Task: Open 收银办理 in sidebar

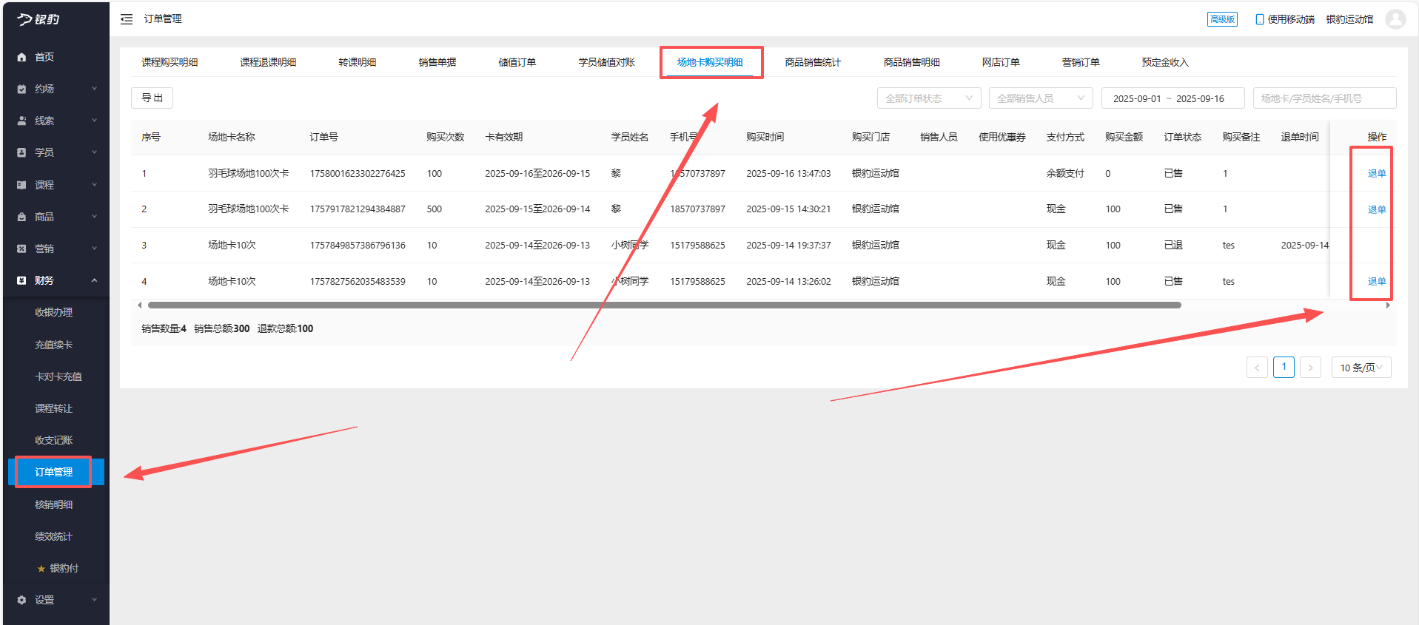Action: [x=54, y=312]
